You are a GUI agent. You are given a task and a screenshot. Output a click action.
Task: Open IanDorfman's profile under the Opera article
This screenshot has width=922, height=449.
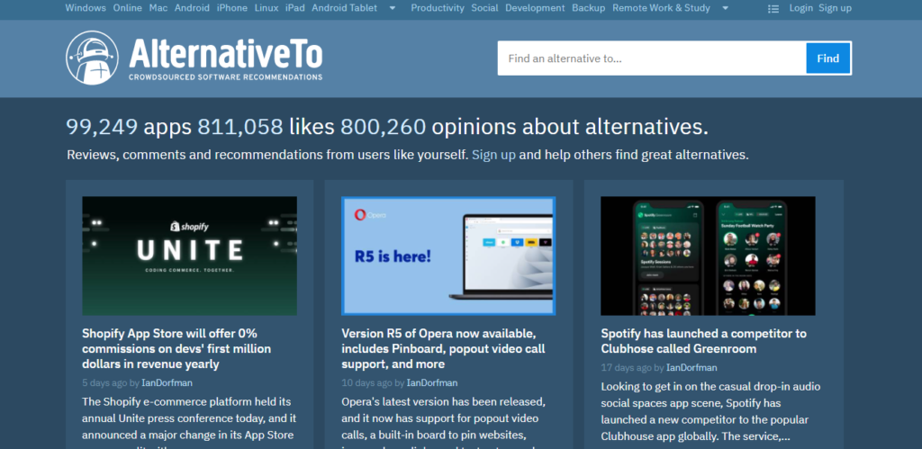pyautogui.click(x=432, y=382)
